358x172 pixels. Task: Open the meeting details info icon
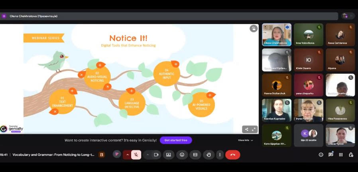tap(321, 155)
